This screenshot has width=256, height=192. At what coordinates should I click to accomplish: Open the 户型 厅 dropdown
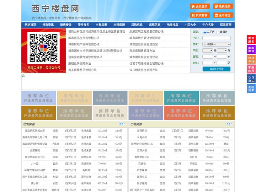tap(222, 50)
